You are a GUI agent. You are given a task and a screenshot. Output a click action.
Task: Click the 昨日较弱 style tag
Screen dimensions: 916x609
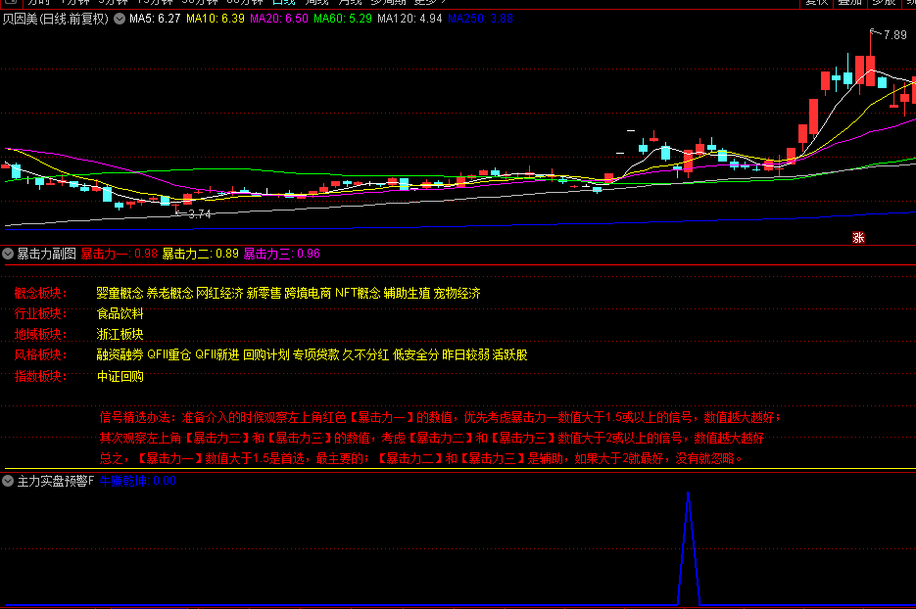[465, 354]
